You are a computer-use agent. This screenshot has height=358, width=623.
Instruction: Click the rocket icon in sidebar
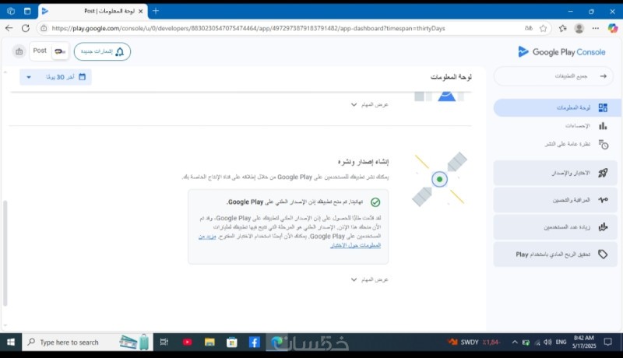coord(603,173)
